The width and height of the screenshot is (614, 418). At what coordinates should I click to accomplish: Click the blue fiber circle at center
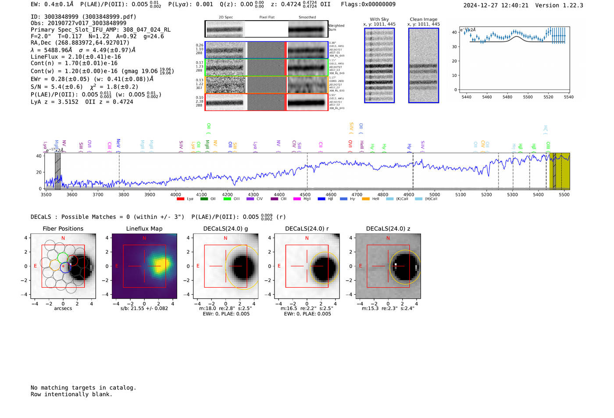[x=65, y=267]
